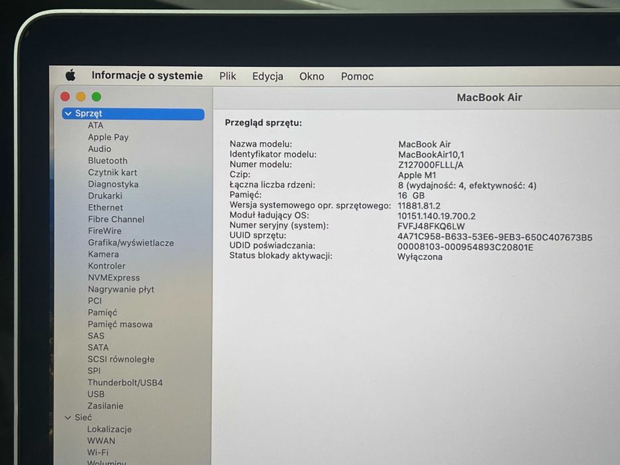Select Fibre Channel in the sidebar
Viewport: 620px width, 465px height.
click(116, 219)
